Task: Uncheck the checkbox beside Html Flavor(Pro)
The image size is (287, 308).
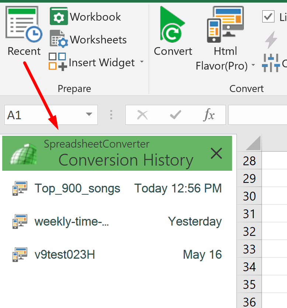Action: tap(268, 16)
